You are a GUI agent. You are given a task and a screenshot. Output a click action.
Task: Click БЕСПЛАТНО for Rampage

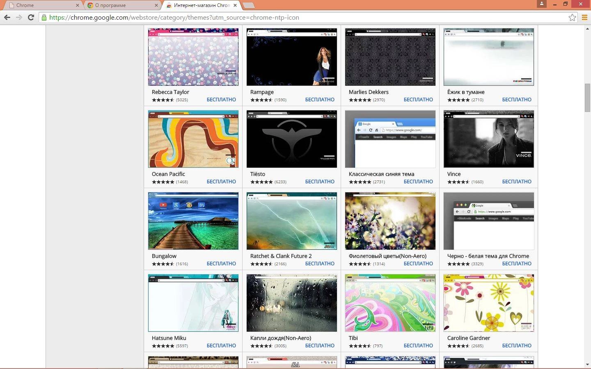320,100
